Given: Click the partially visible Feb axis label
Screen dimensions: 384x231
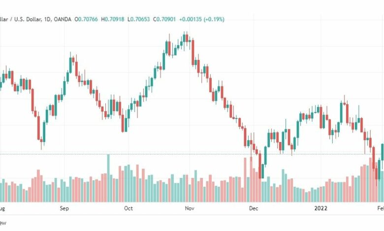Looking at the screenshot, I should pyautogui.click(x=381, y=208).
